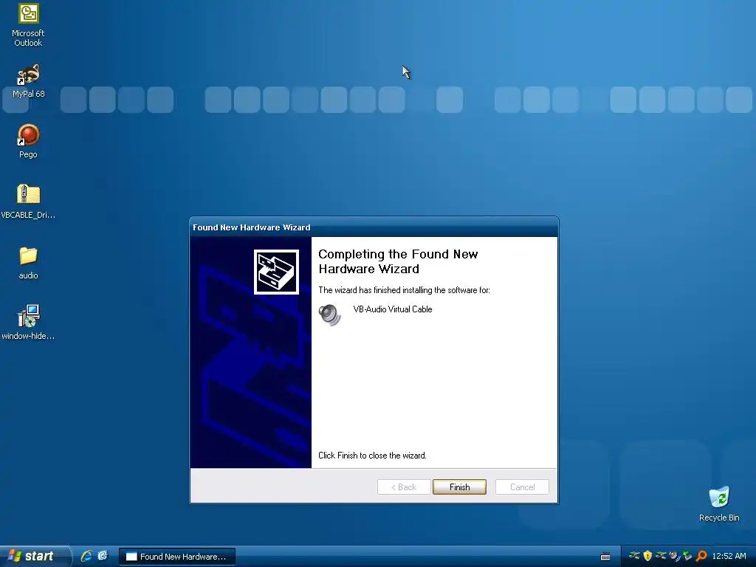Click Finish to close the wizard
Image resolution: width=756 pixels, height=567 pixels.
click(x=459, y=487)
